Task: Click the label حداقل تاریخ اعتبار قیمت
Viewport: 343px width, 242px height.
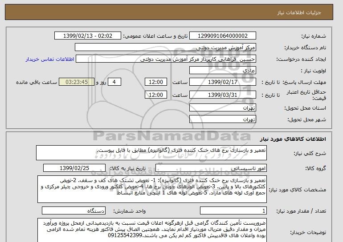Action: pos(306,95)
